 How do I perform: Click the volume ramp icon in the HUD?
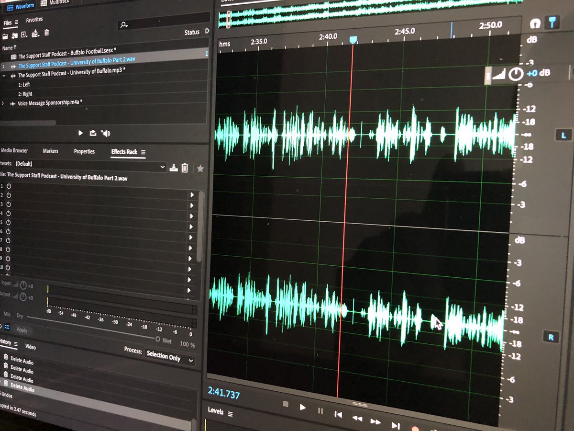tap(499, 74)
